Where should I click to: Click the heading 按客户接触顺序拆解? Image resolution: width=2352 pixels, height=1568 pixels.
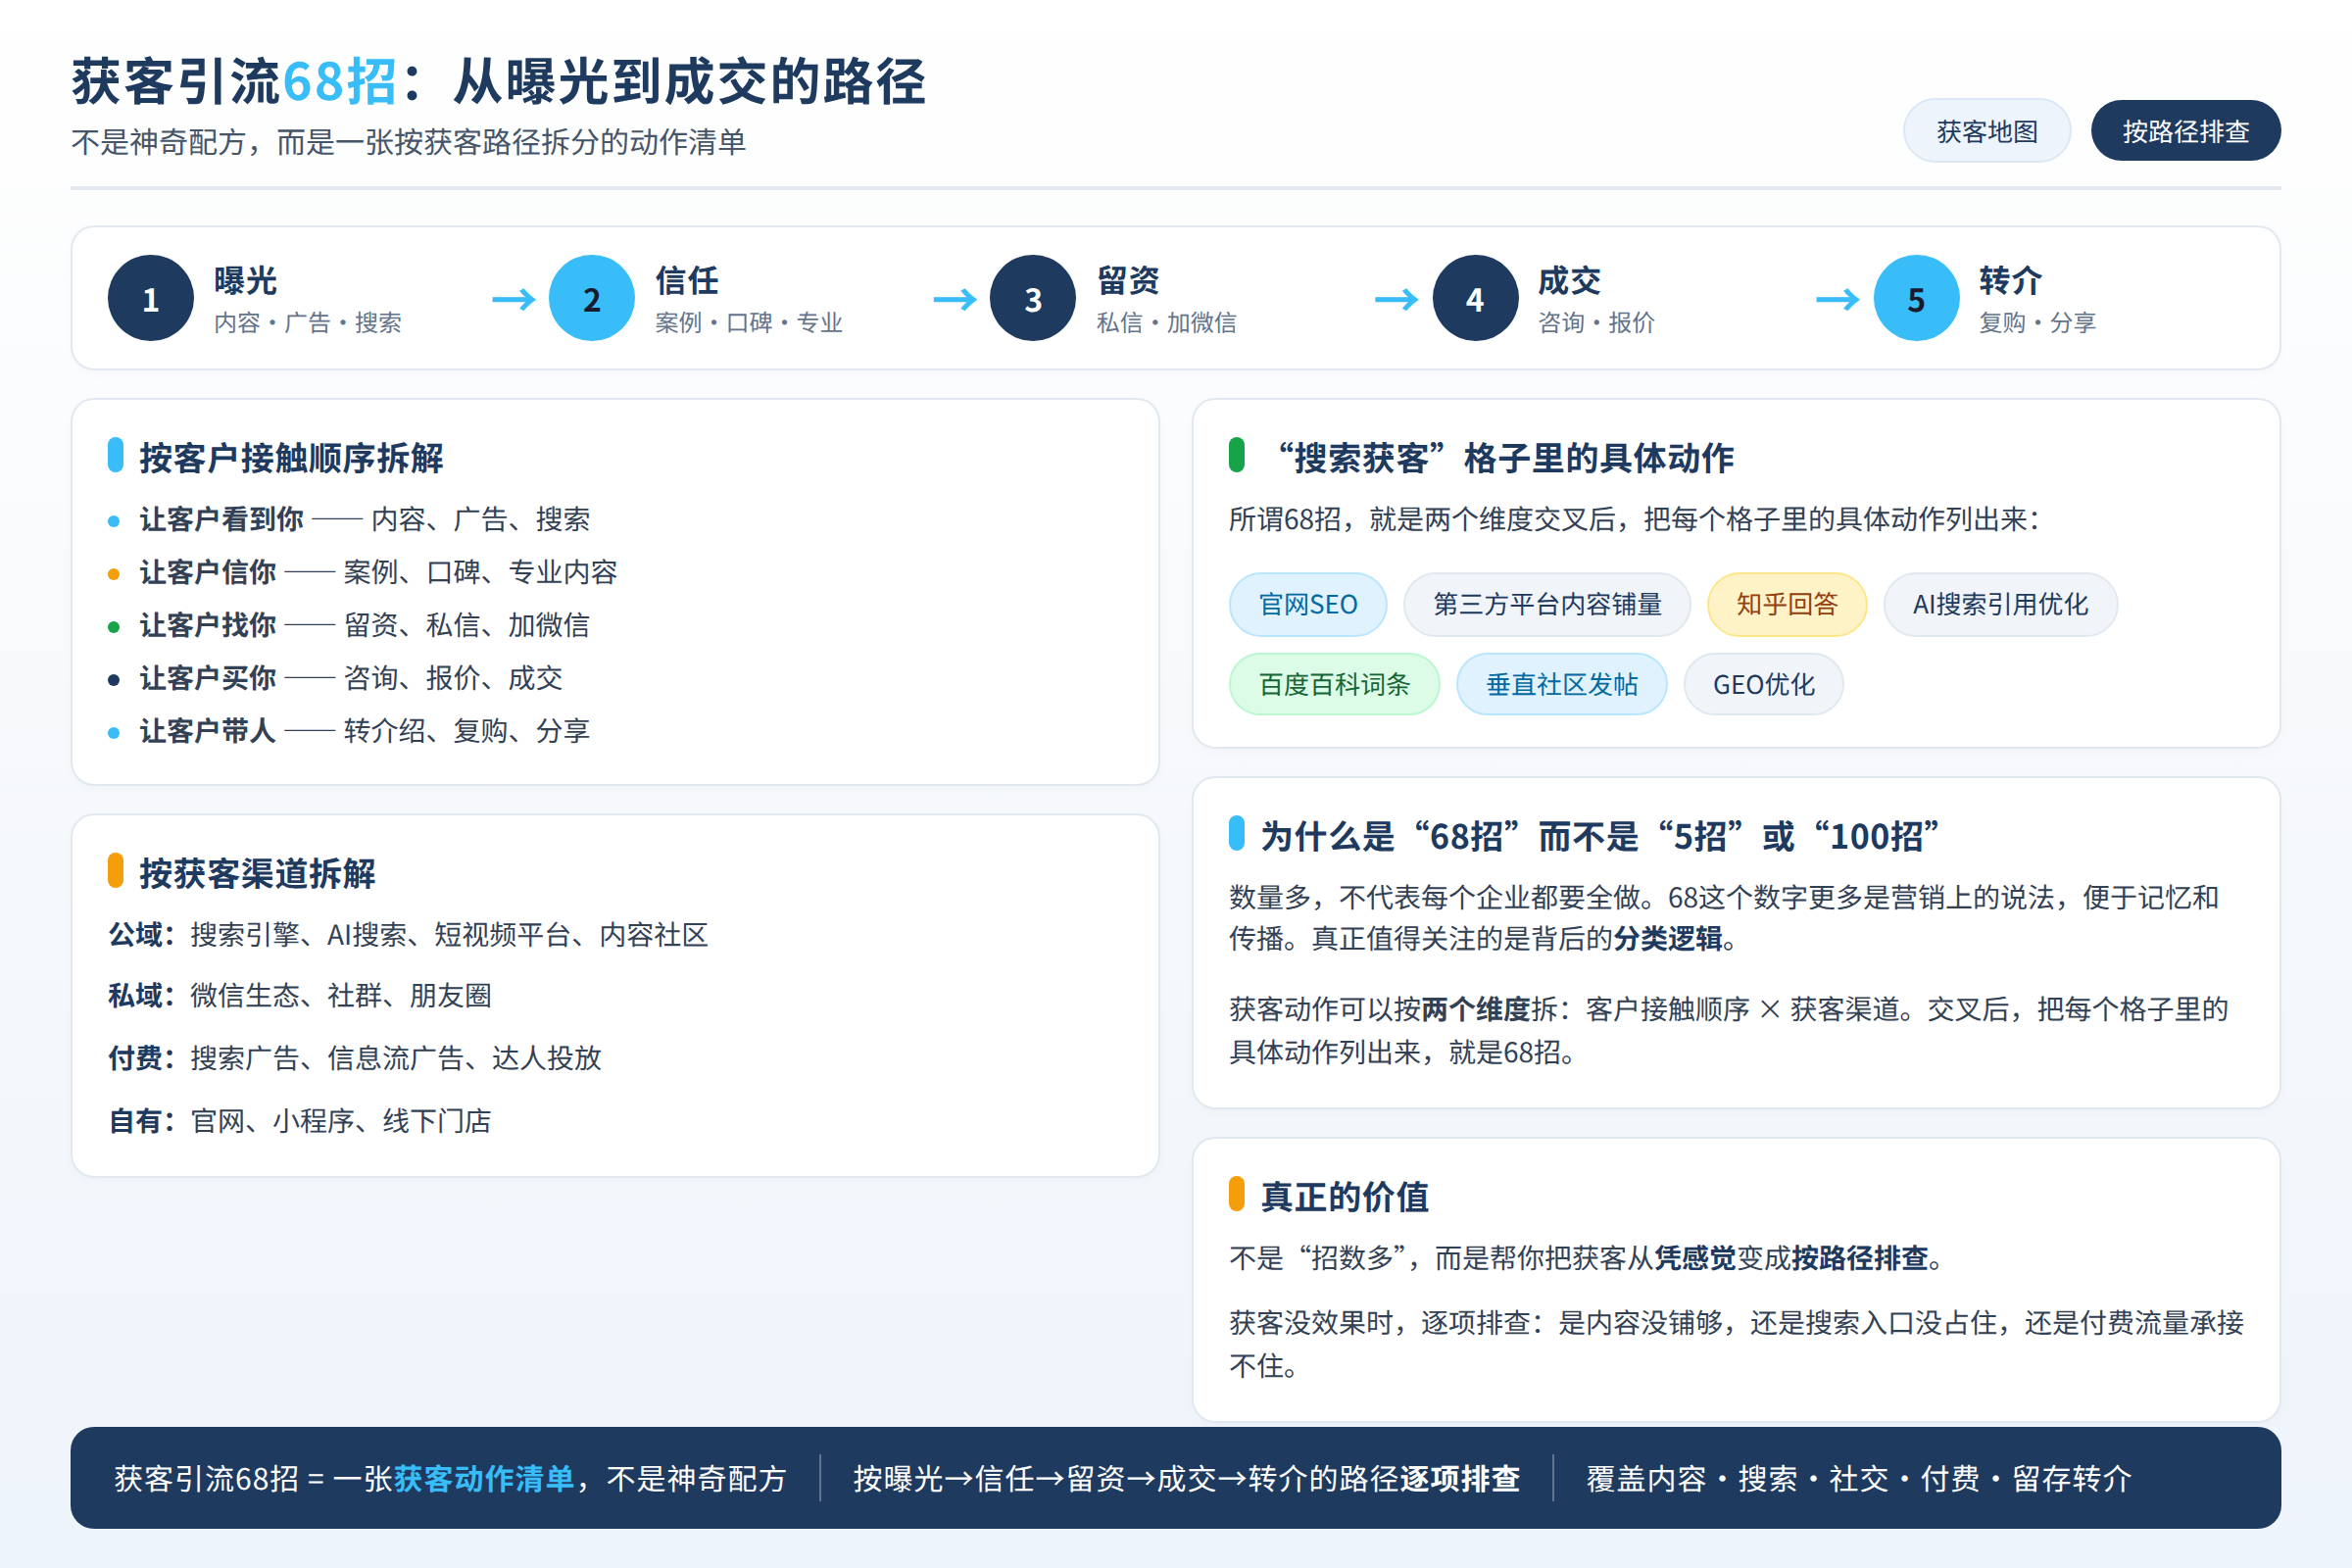tap(291, 458)
